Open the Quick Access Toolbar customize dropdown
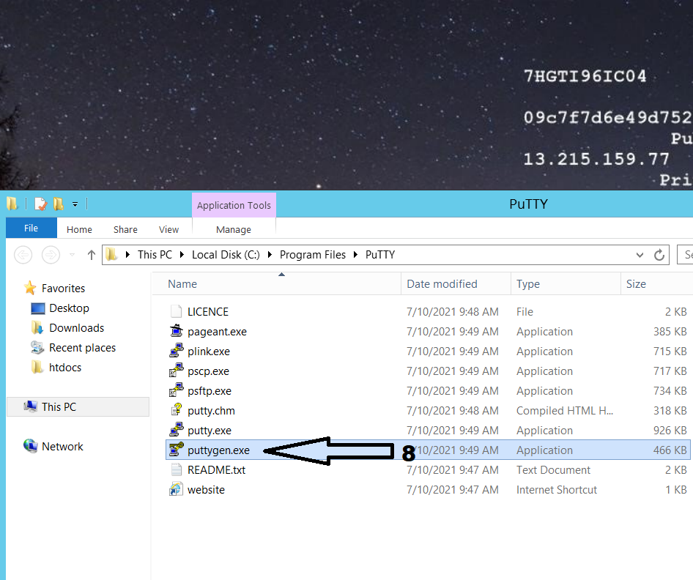Viewport: 693px width, 580px height. pyautogui.click(x=75, y=204)
